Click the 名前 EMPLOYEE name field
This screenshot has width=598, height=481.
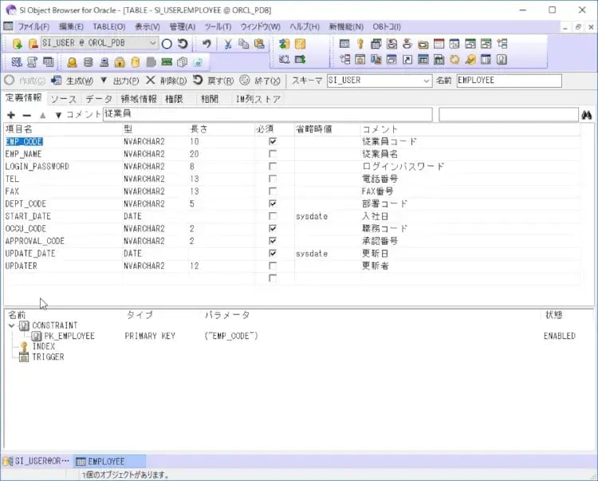[x=508, y=81]
